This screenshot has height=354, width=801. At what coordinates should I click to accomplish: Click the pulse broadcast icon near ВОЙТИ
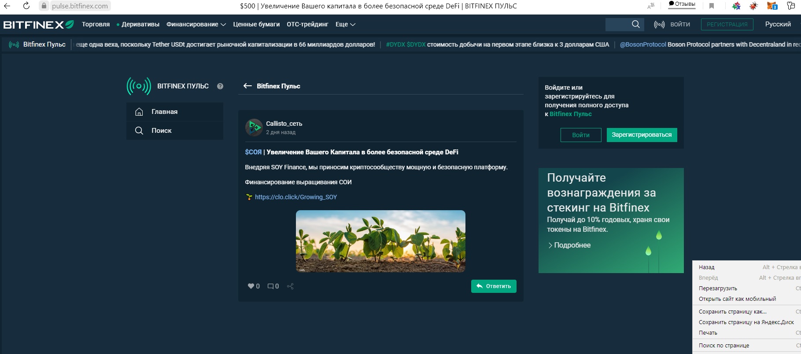659,25
